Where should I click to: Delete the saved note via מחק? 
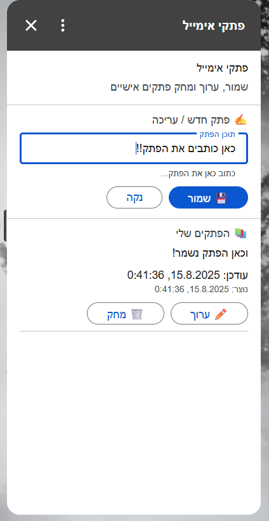[126, 313]
